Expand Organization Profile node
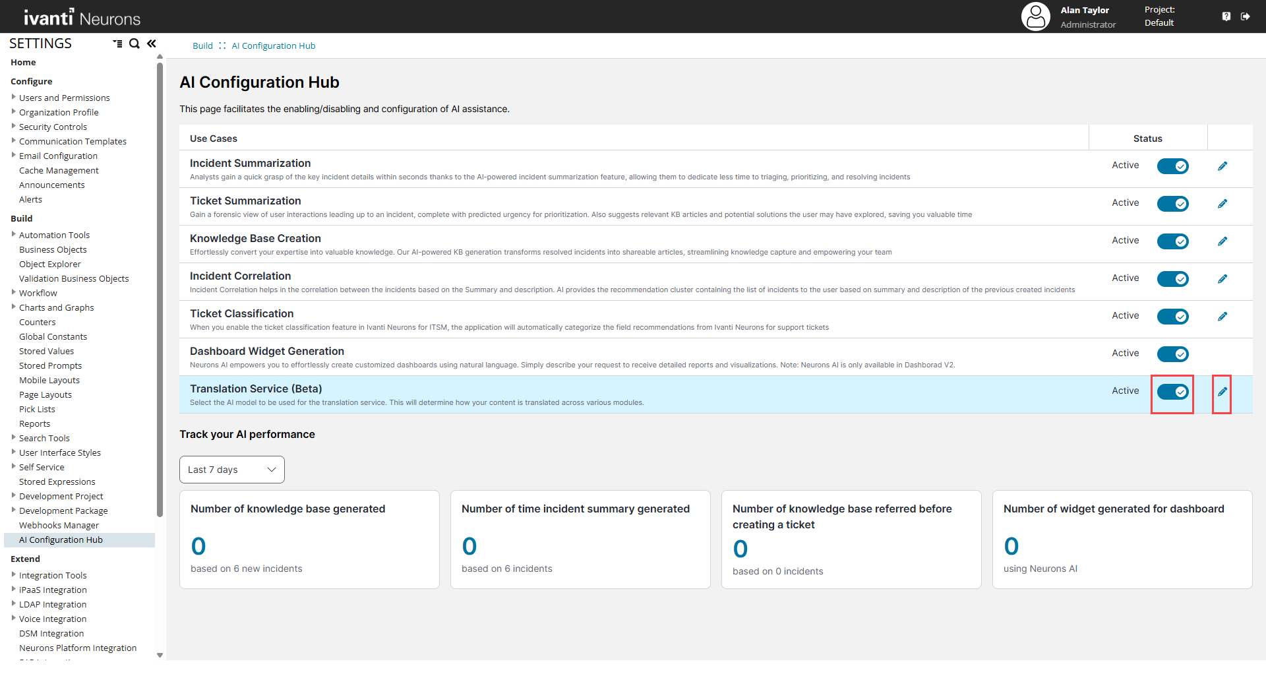 (13, 111)
